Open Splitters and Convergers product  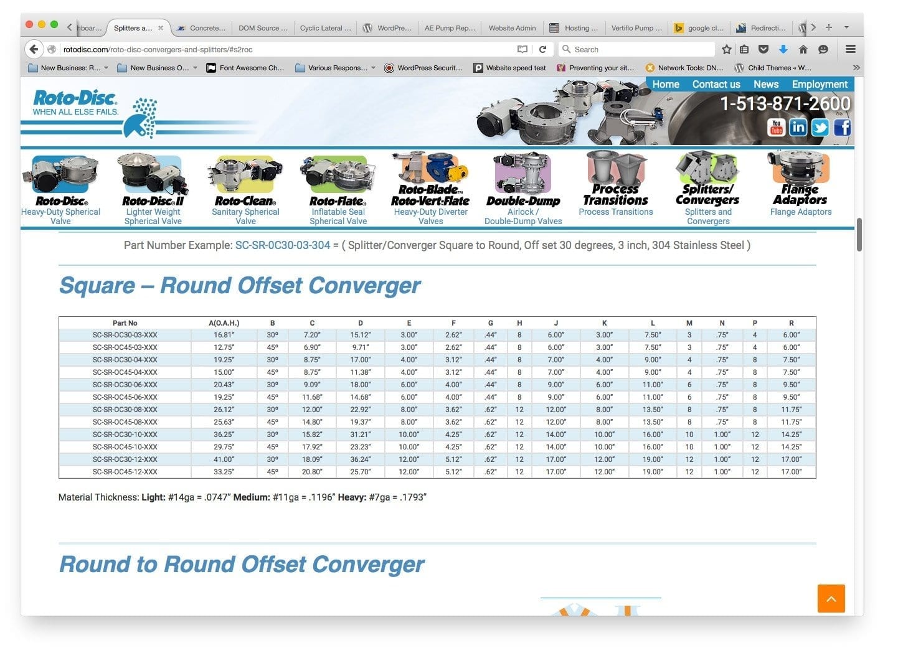[x=708, y=189]
